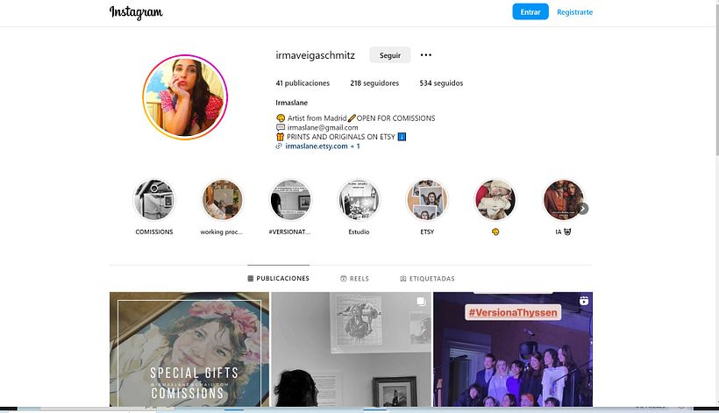This screenshot has width=719, height=413.
Task: Follow the account with the Seguir button
Action: (390, 55)
